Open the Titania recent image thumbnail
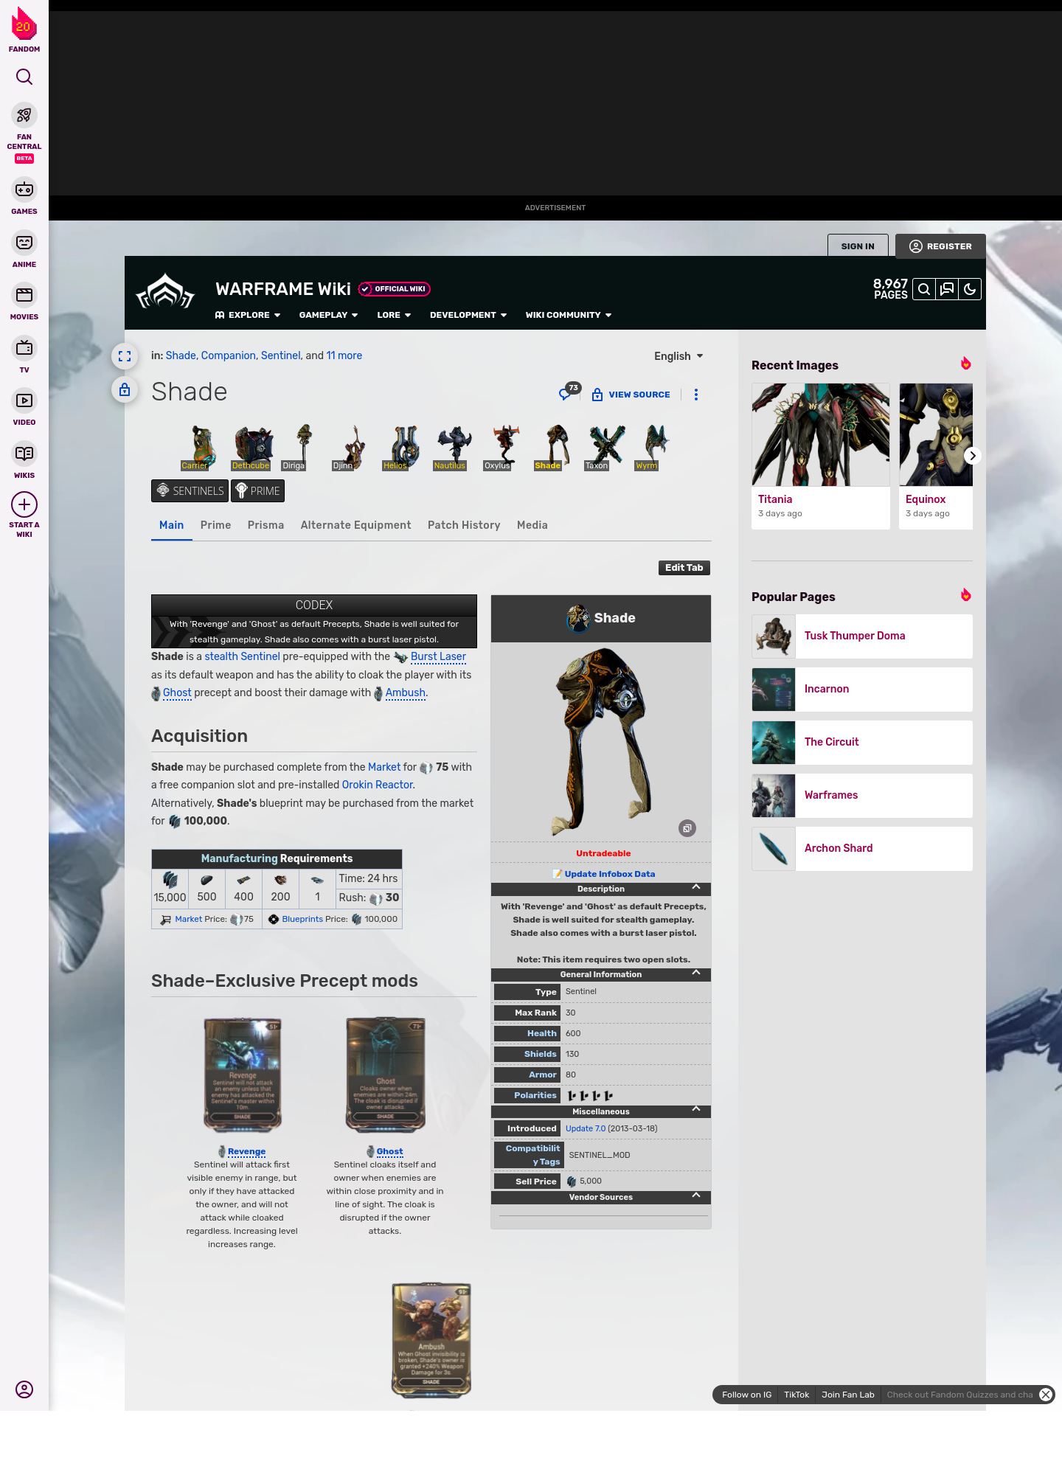 point(821,435)
